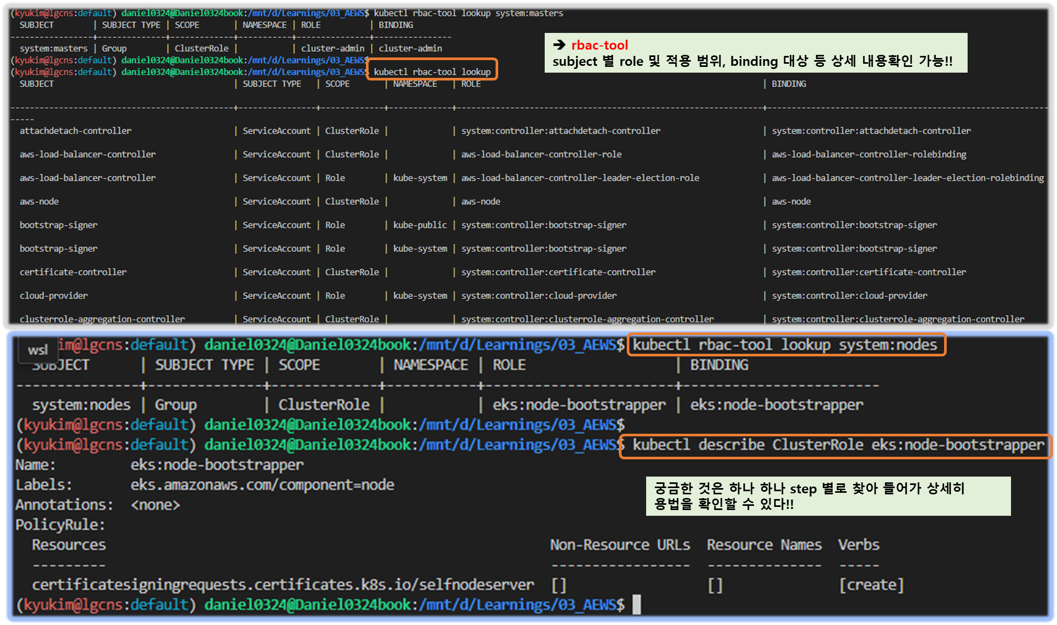Select the attachdetach-controller subject row
The width and height of the screenshot is (1057, 625).
click(76, 131)
